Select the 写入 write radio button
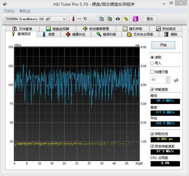 tap(152, 63)
